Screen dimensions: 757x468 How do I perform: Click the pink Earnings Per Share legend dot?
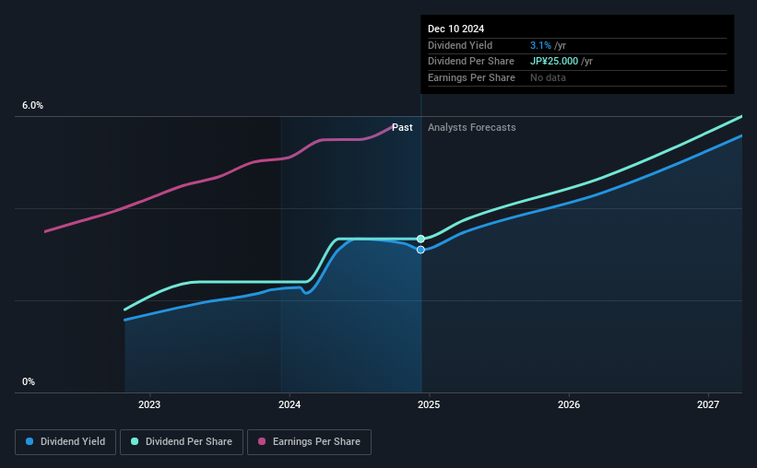click(262, 441)
